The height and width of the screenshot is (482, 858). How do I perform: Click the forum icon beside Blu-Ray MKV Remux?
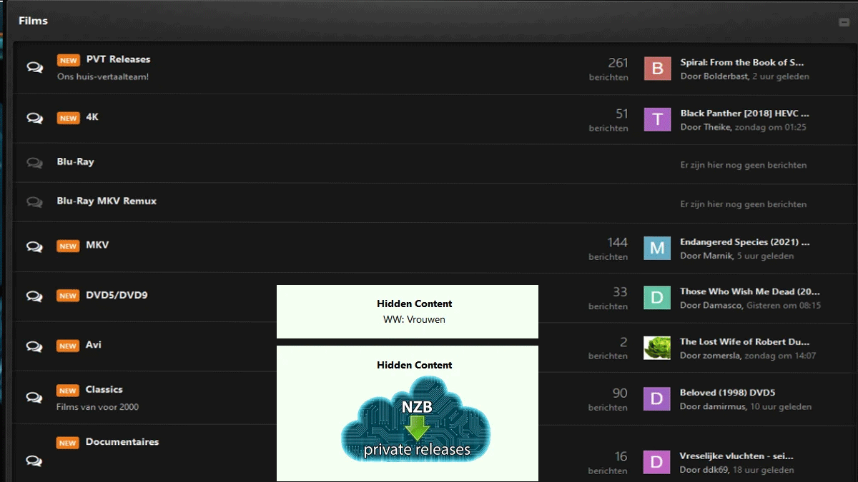[34, 202]
